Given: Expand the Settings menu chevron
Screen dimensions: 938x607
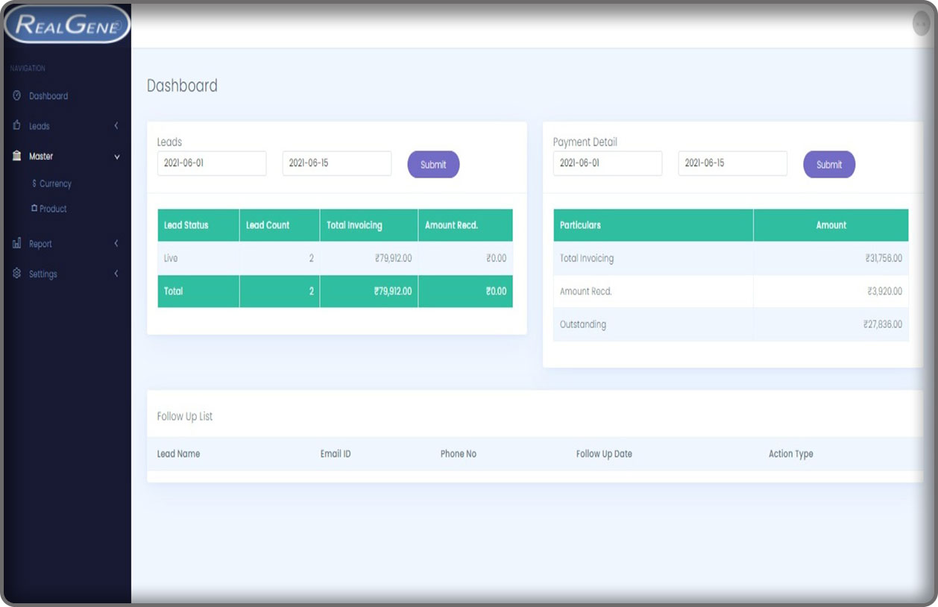Looking at the screenshot, I should 116,274.
